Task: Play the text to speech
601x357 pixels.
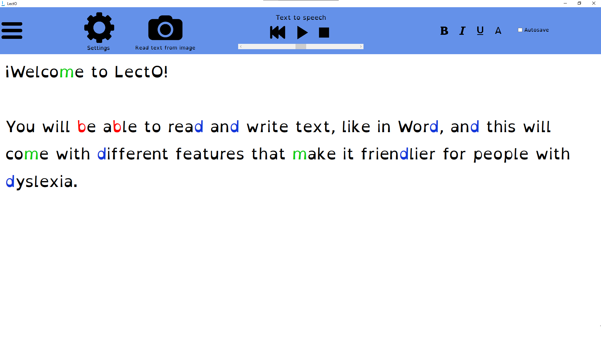Action: pyautogui.click(x=302, y=33)
